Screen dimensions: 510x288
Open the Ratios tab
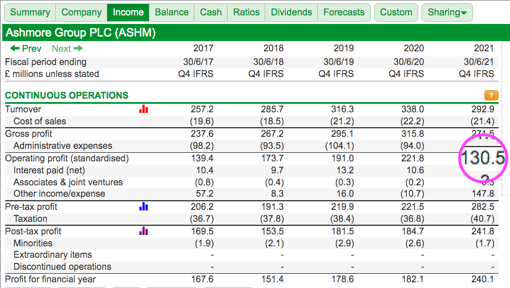[246, 13]
